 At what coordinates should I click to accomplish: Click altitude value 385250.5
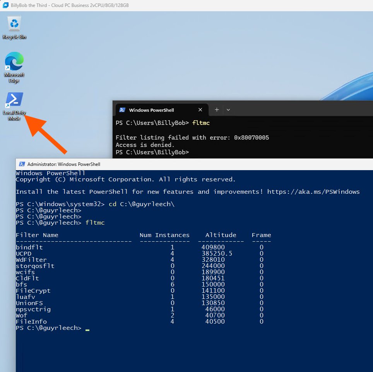pos(217,253)
